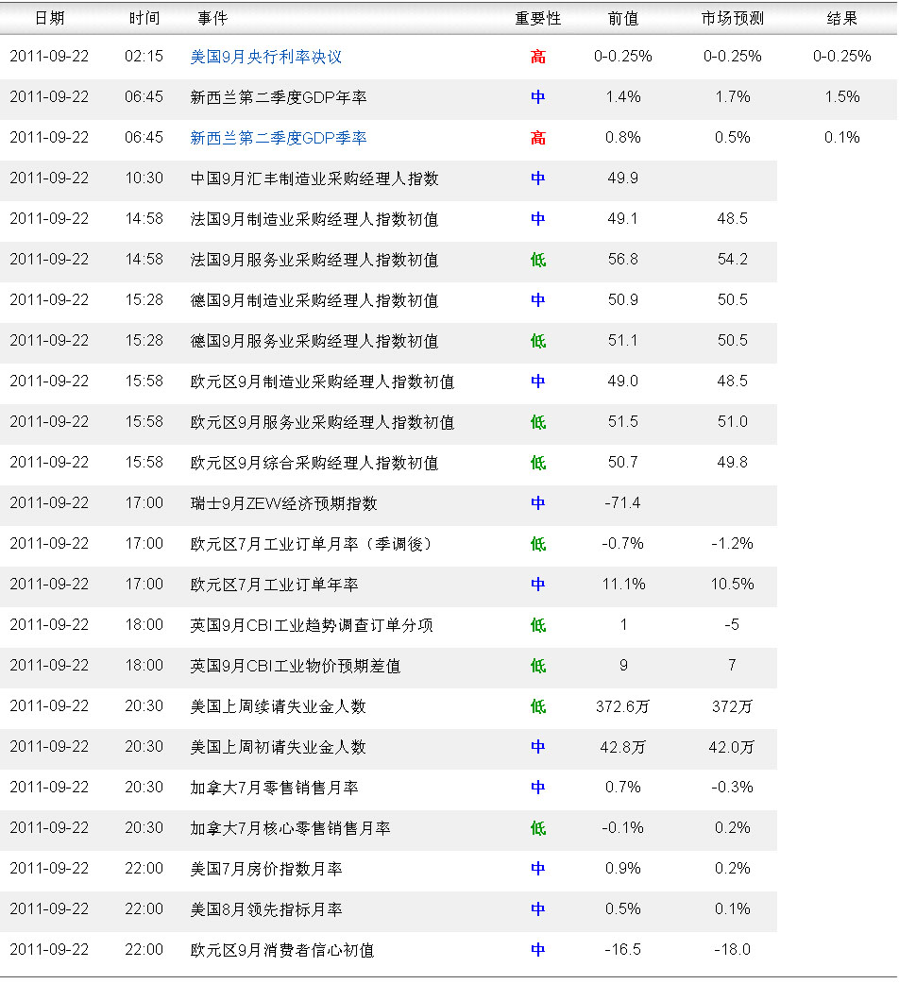
Task: Click previous value 42.8万
Action: click(623, 747)
